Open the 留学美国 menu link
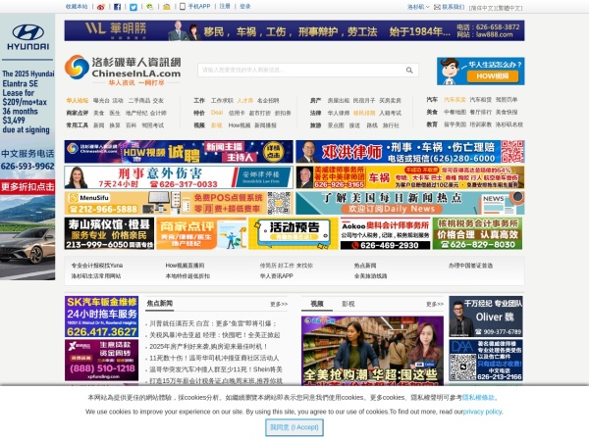This screenshot has width=589, height=441. [x=455, y=124]
